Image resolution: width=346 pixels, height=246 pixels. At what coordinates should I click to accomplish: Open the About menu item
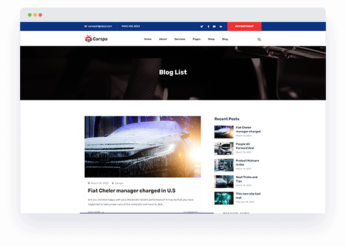point(163,40)
